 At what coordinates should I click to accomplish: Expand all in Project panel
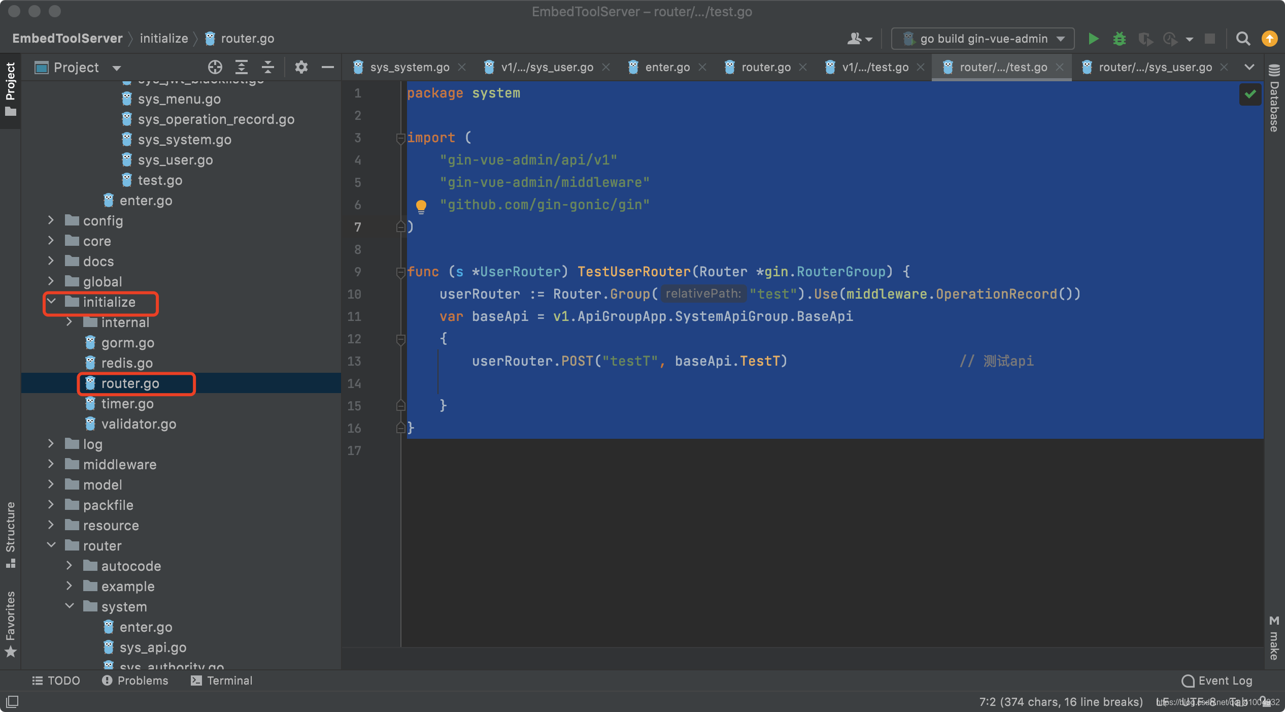pos(242,67)
